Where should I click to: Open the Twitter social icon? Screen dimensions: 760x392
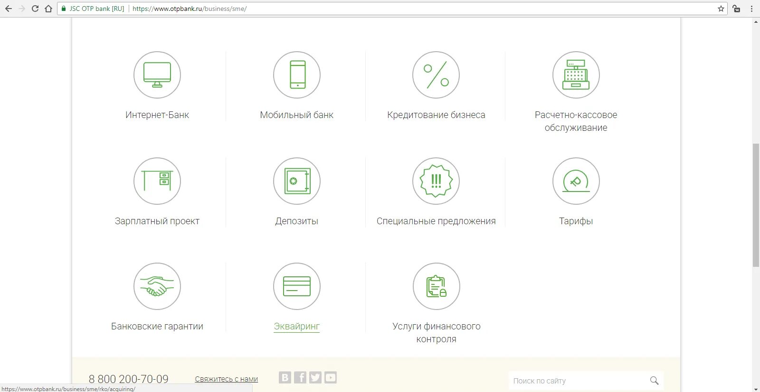coord(315,377)
